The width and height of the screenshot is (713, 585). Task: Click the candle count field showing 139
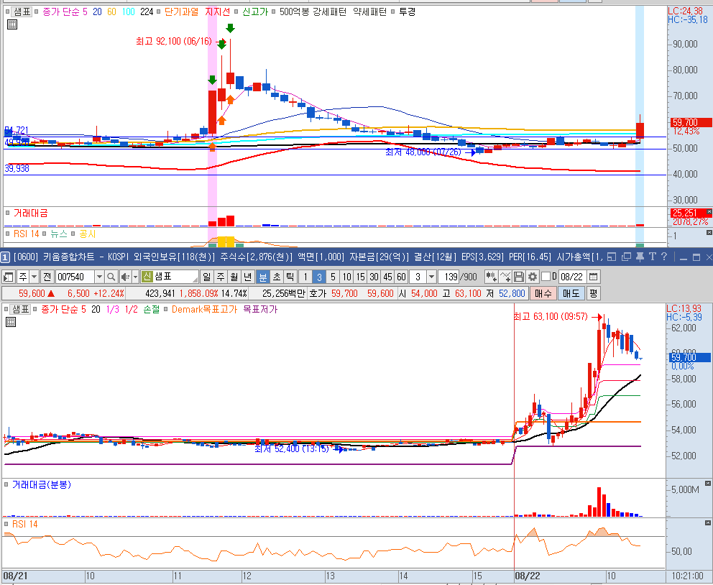[448, 277]
